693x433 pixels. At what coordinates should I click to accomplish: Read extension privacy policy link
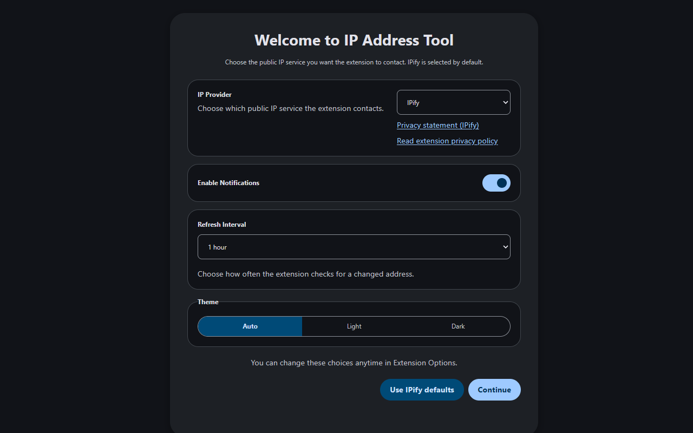(447, 141)
